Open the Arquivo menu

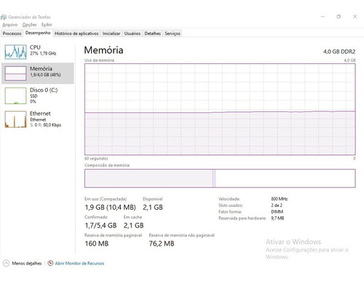pos(10,25)
